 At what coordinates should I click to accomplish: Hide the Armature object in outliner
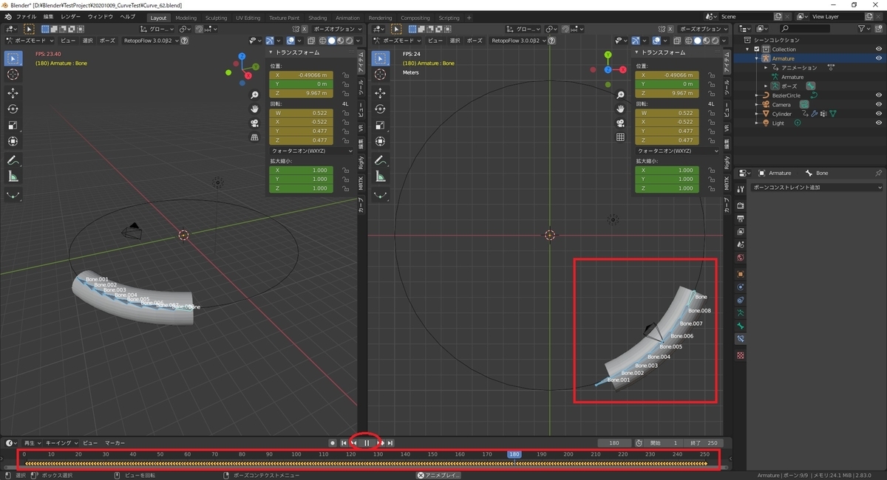(878, 58)
